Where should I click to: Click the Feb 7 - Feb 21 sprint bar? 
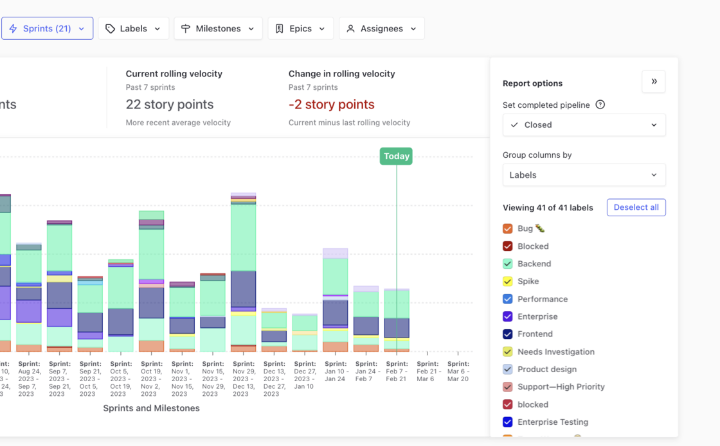coord(397,320)
